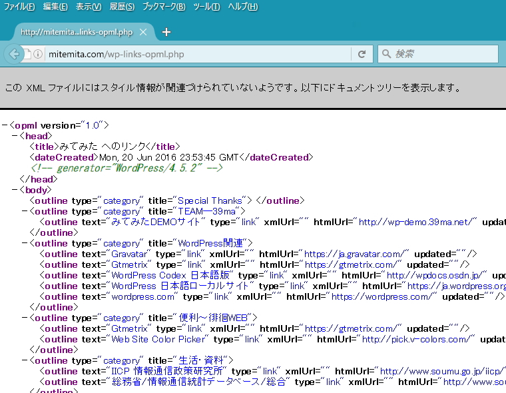
Task: Collapse the TEAM一39ma category outline
Action: [x=25, y=211]
